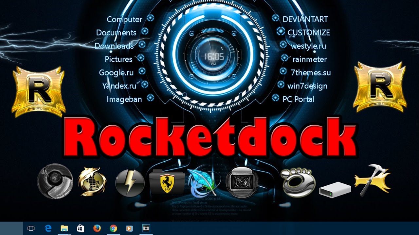Open the Imageban link

point(124,100)
